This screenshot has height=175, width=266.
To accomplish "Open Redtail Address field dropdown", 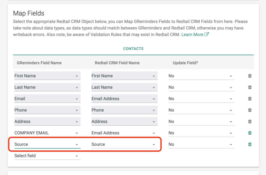I will click(x=124, y=122).
